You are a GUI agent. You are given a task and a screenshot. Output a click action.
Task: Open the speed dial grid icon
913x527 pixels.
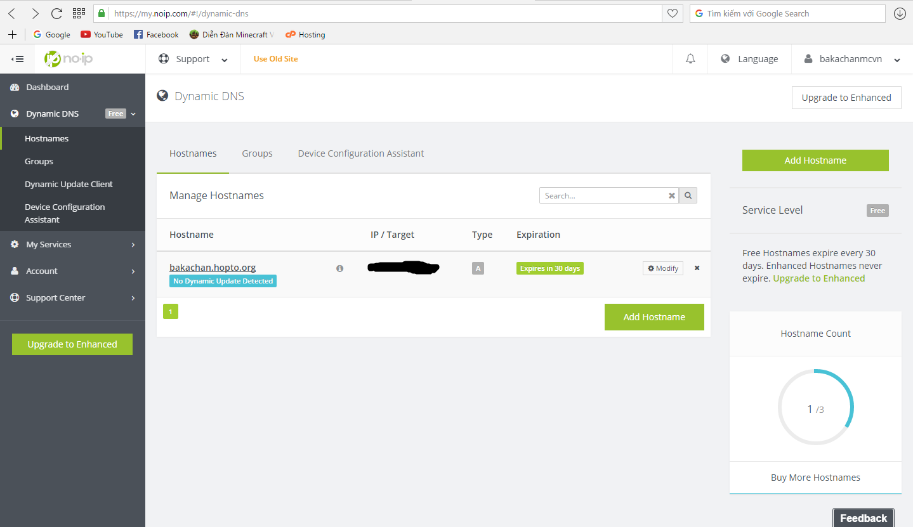[x=79, y=13]
